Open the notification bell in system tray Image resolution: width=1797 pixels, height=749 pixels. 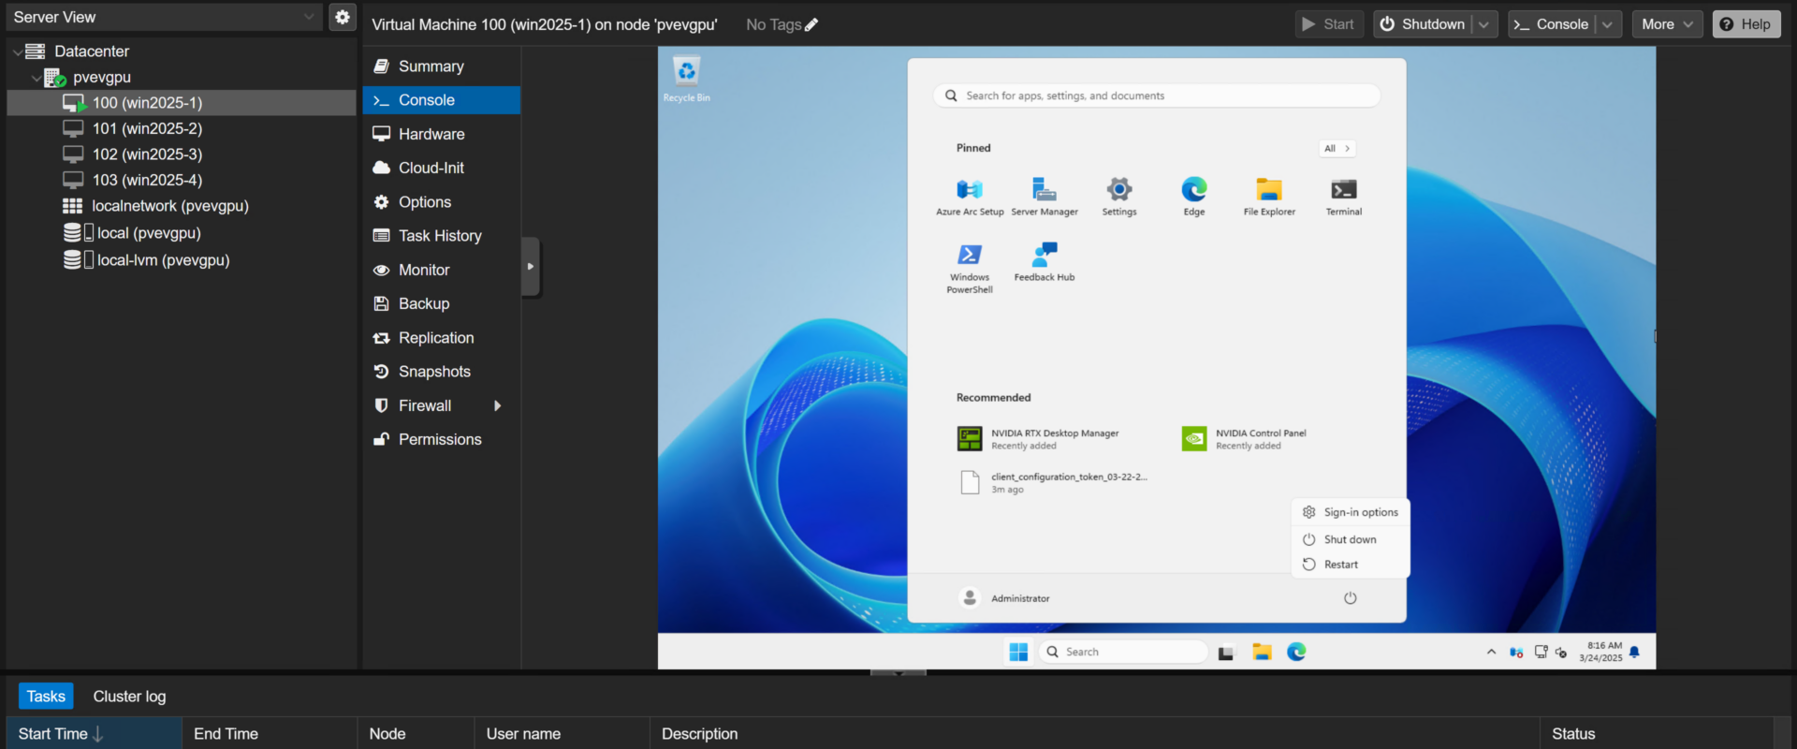1634,652
